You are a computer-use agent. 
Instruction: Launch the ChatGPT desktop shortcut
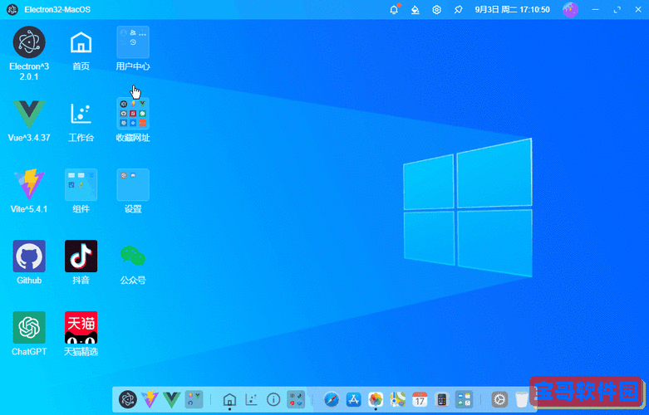coord(29,327)
